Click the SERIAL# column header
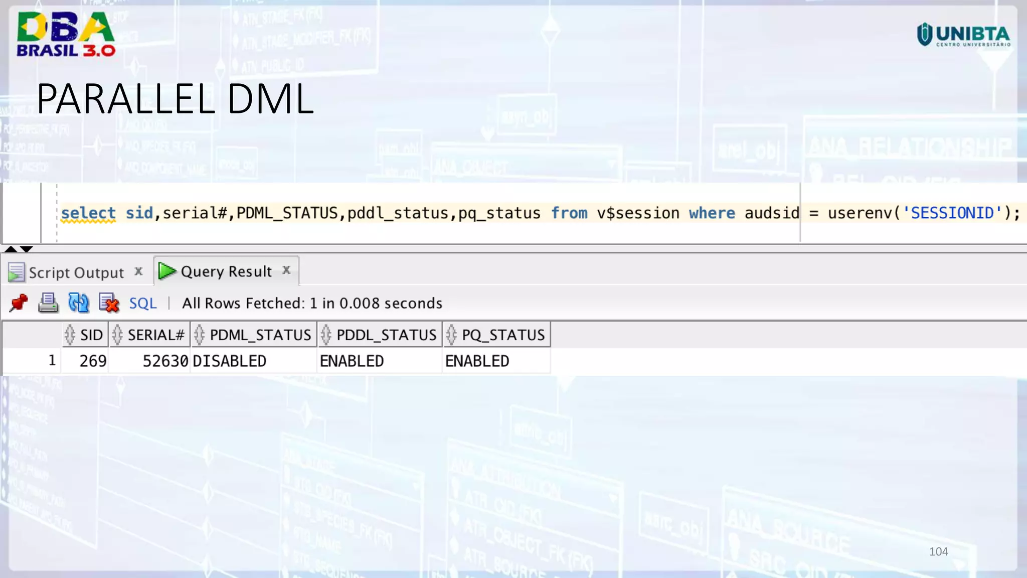The height and width of the screenshot is (578, 1027). (155, 335)
